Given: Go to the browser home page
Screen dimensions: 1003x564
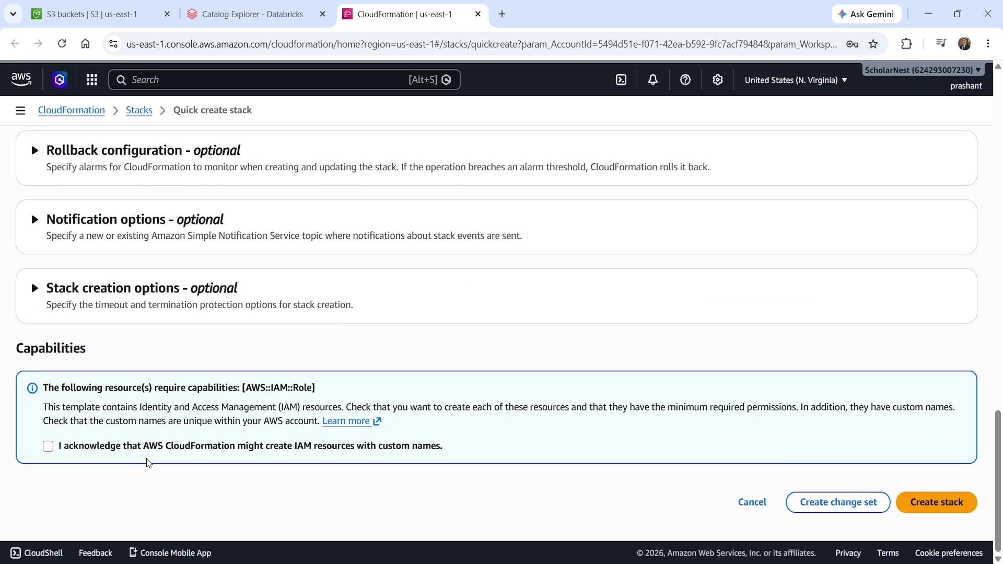Looking at the screenshot, I should coord(85,44).
